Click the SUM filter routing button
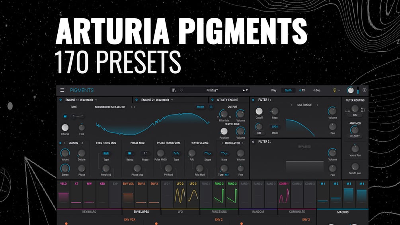This screenshot has width=400, height=225. tap(355, 115)
